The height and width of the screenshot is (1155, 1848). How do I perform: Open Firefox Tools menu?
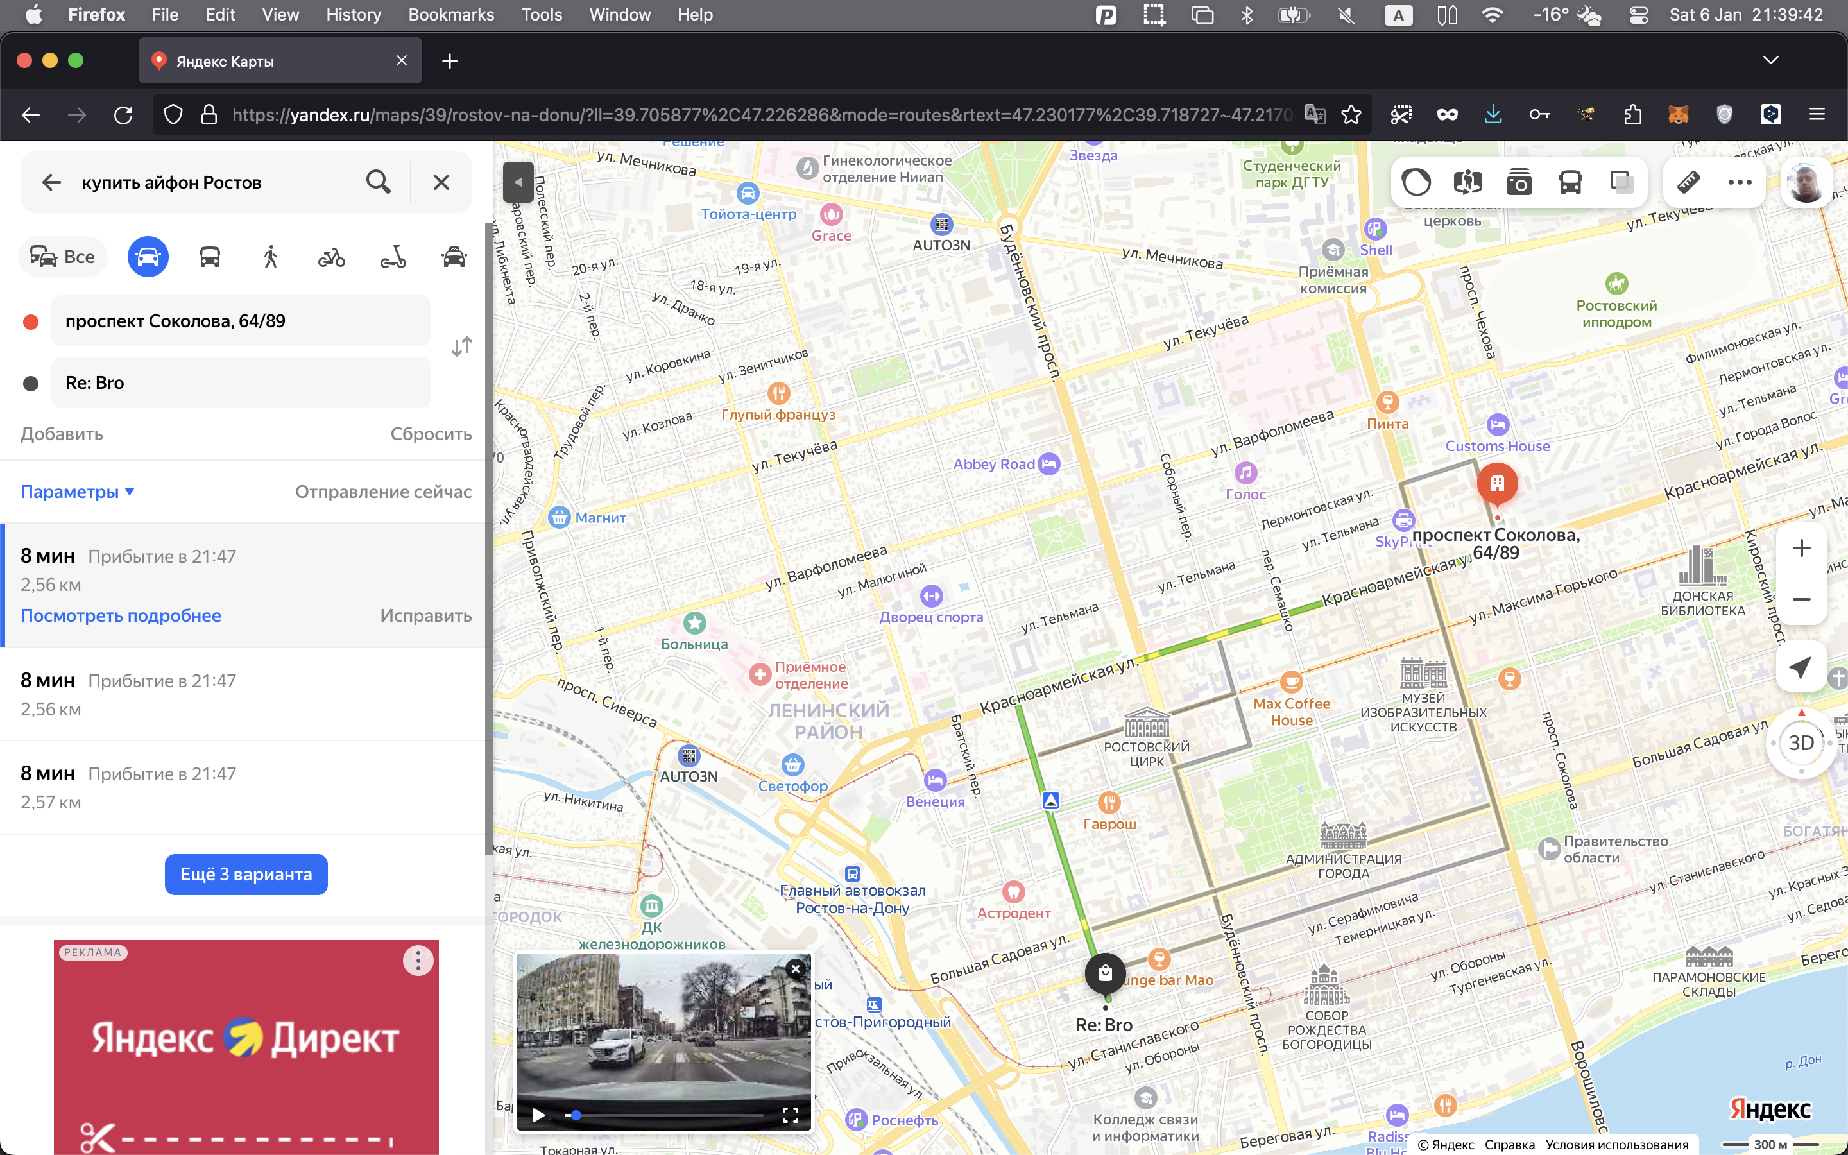[542, 15]
